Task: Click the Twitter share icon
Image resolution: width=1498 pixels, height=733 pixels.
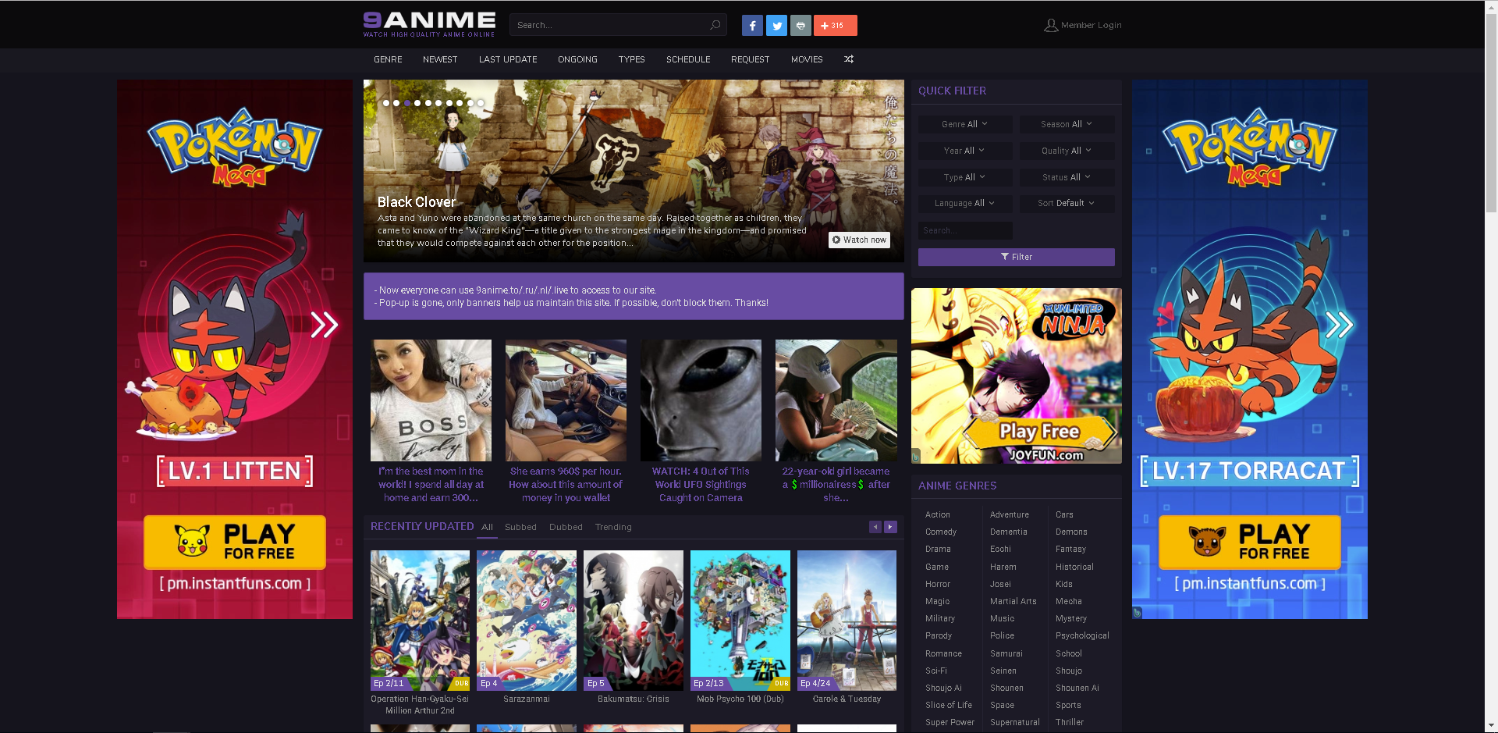Action: (776, 26)
